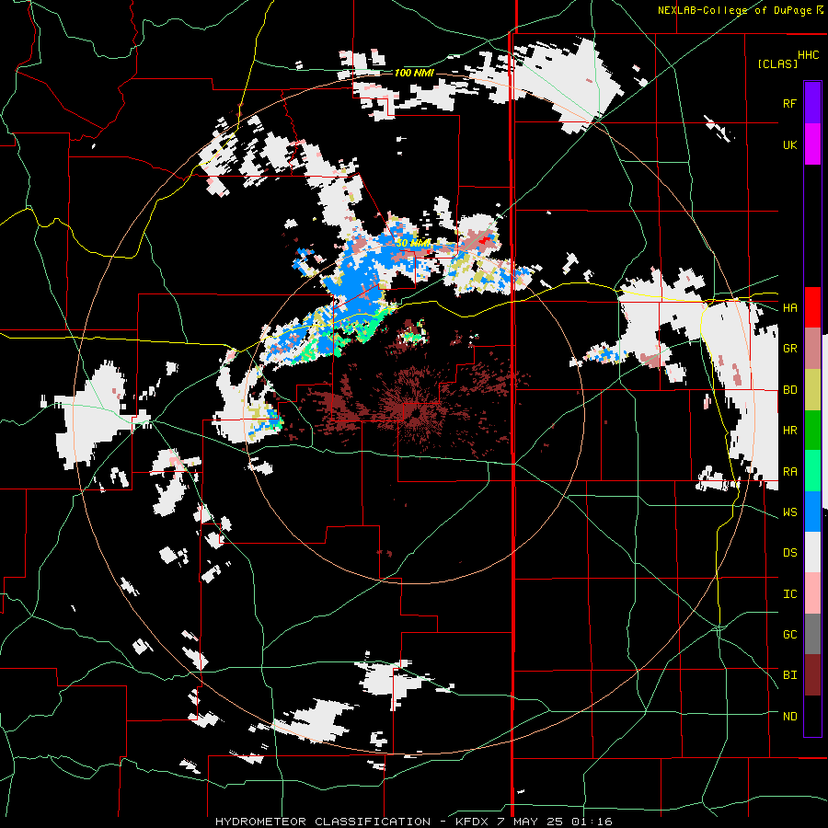Click the [CLAS] label
Viewport: 828px width, 828px height.
pyautogui.click(x=777, y=63)
